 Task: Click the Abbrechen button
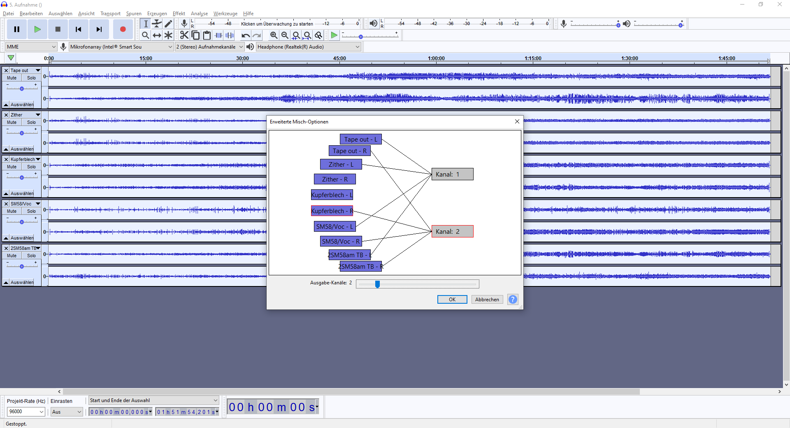[487, 300]
